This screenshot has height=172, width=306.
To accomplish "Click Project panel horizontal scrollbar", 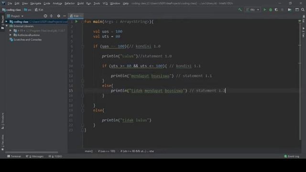I will tap(32, 152).
